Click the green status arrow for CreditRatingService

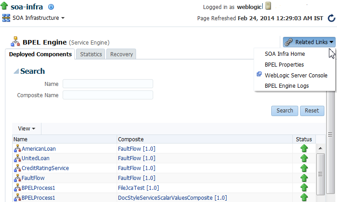[304, 168]
